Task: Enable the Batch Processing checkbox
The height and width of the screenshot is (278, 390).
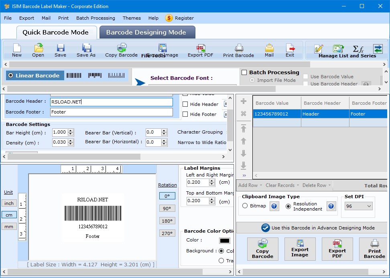Action: (244, 73)
